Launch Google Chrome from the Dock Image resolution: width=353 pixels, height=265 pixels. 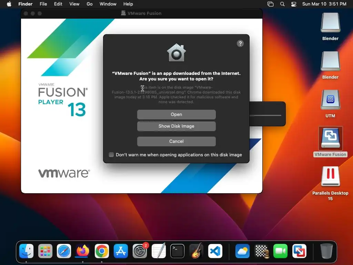coord(102,251)
